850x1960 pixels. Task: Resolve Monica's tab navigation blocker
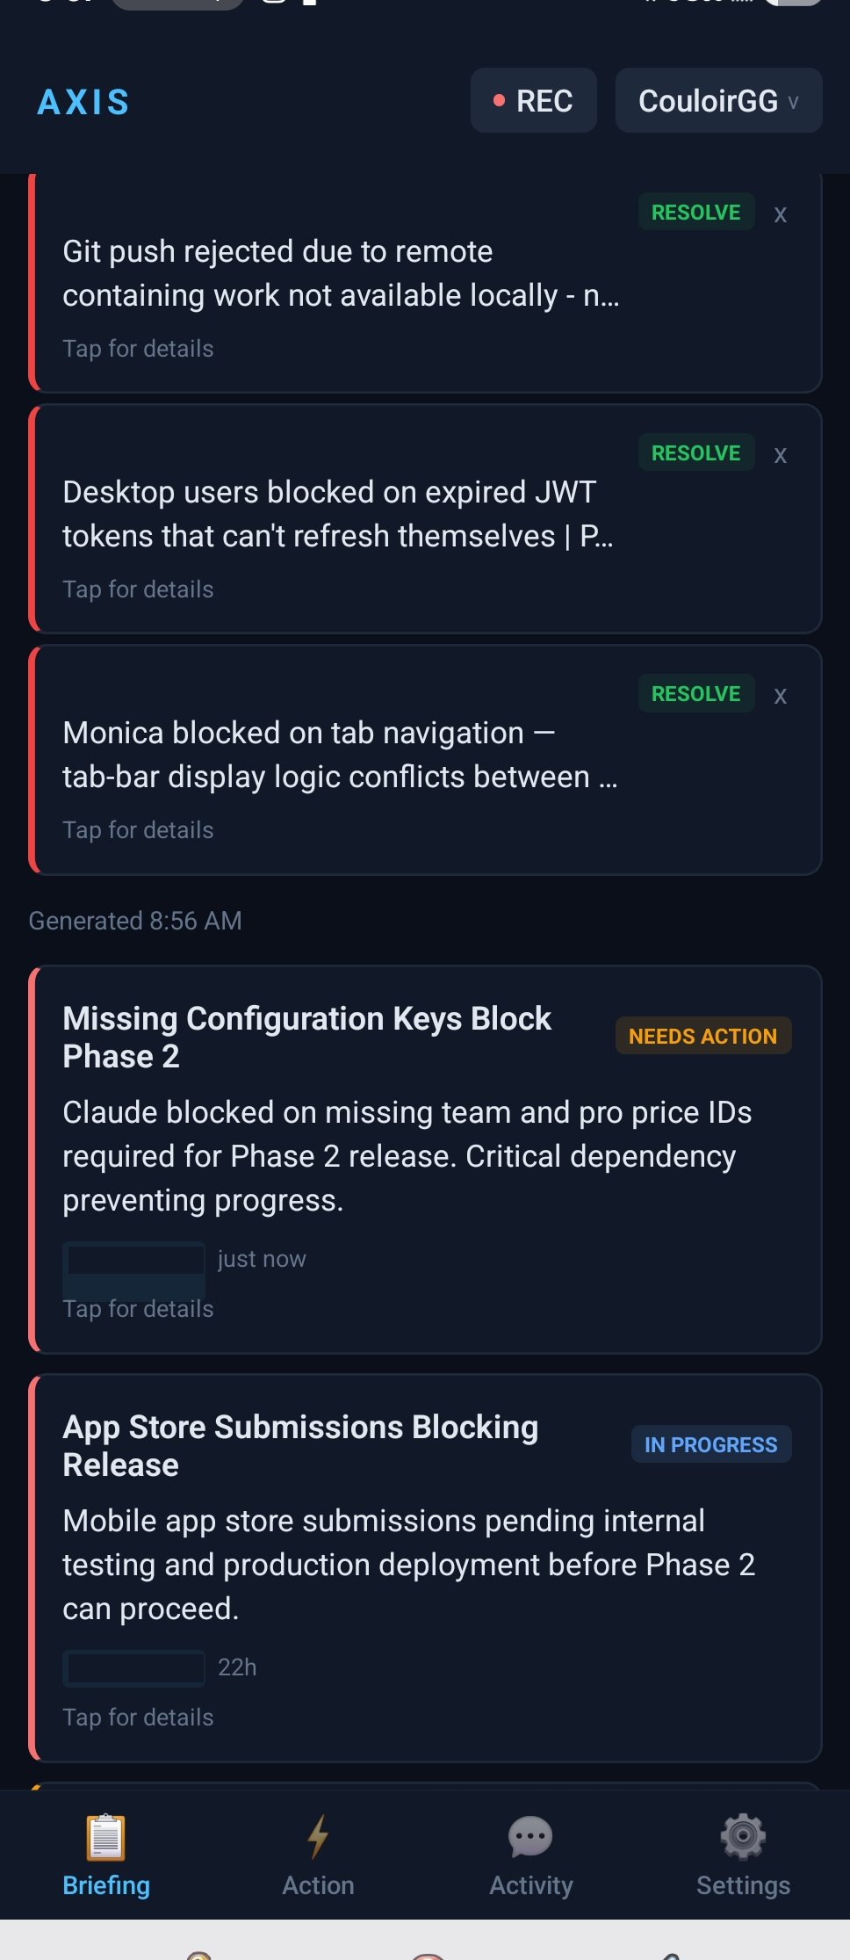(695, 694)
